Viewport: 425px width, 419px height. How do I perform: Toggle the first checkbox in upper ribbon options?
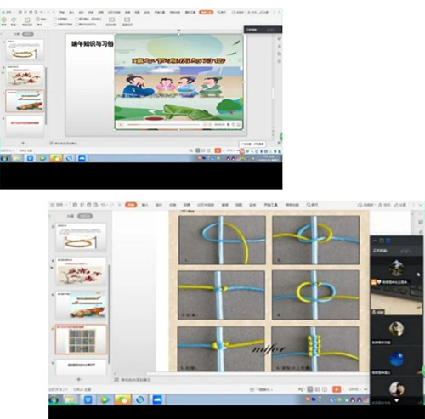click(x=55, y=19)
